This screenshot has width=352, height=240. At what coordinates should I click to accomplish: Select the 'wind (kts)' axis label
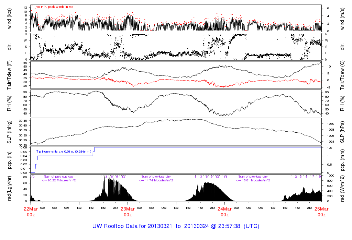9,19
